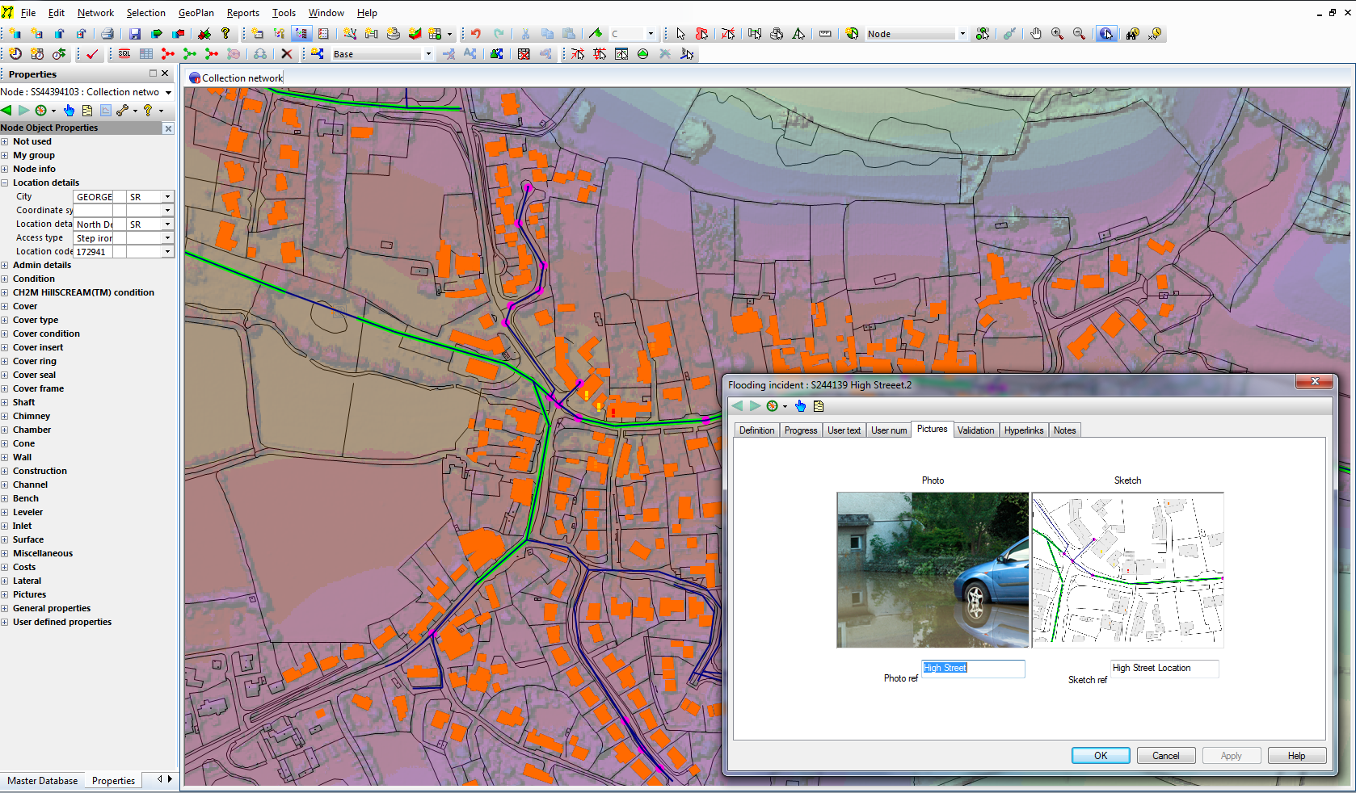This screenshot has width=1356, height=793.
Task: Open the Node SS44394103 selector dropdown
Action: click(168, 92)
